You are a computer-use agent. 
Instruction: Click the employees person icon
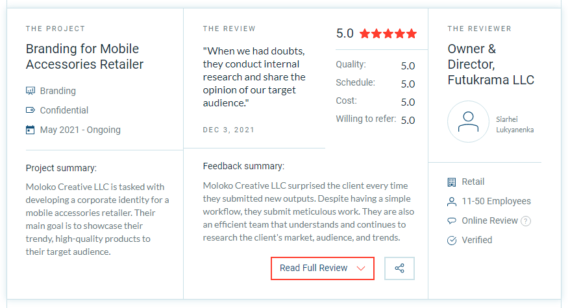(452, 202)
